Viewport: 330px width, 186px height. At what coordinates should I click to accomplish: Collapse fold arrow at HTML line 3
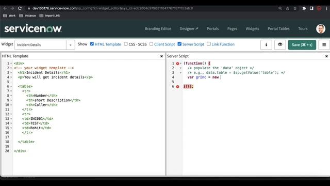pyautogui.click(x=11, y=72)
